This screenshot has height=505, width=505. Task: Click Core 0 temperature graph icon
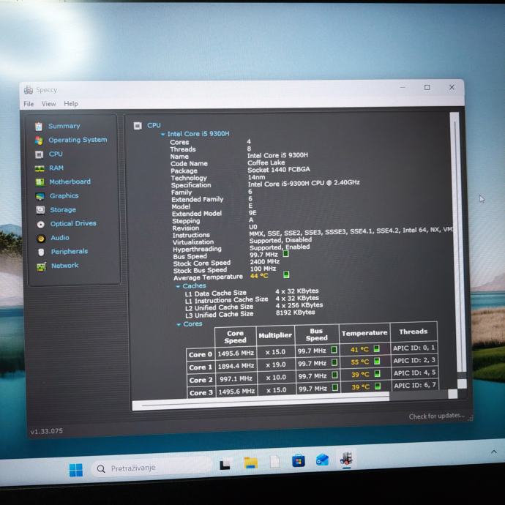click(x=376, y=348)
